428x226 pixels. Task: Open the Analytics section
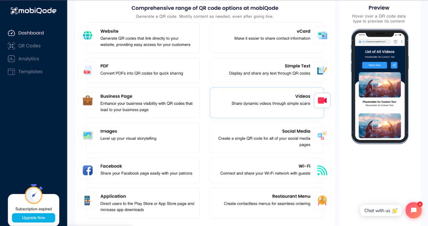28,59
